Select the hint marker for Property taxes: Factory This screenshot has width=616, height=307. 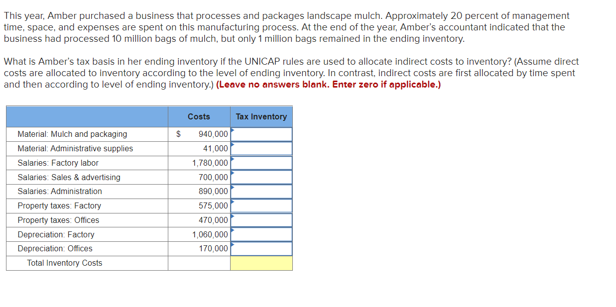tap(232, 201)
